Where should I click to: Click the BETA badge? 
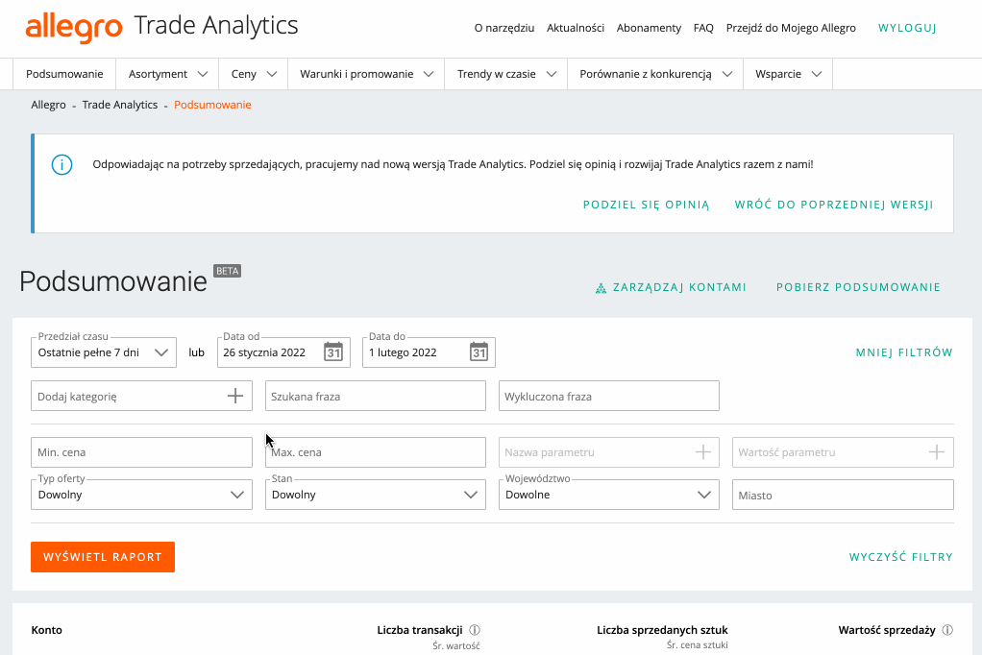pyautogui.click(x=228, y=271)
